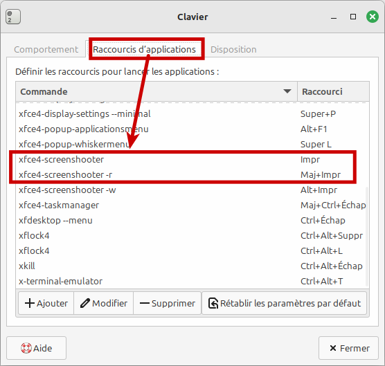Click the restore-defaults document icon
The width and height of the screenshot is (385, 366).
click(213, 303)
